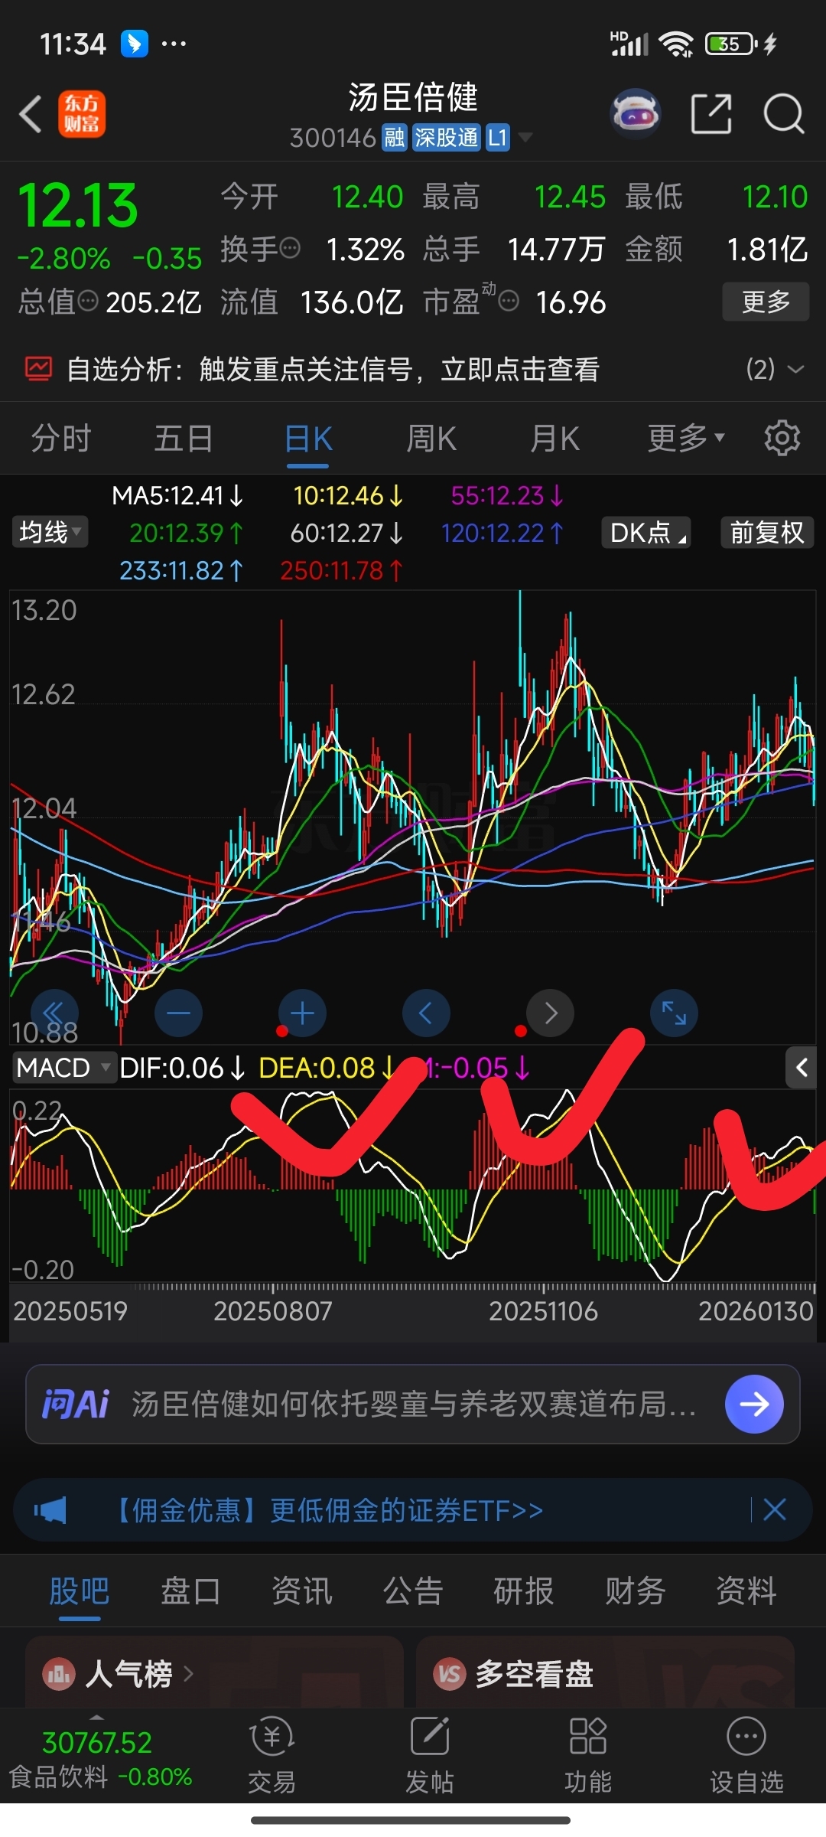This screenshot has height=1837, width=826.
Task: Open the 融 margin trading tag
Action: pos(395,138)
